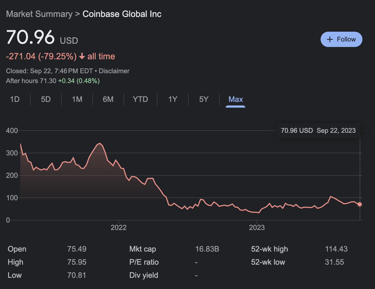
Task: Select the 1M time range
Action: 77,99
